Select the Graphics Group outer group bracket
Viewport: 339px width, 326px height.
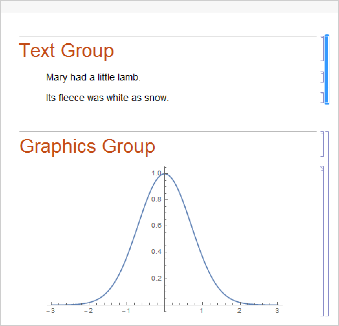pyautogui.click(x=327, y=224)
